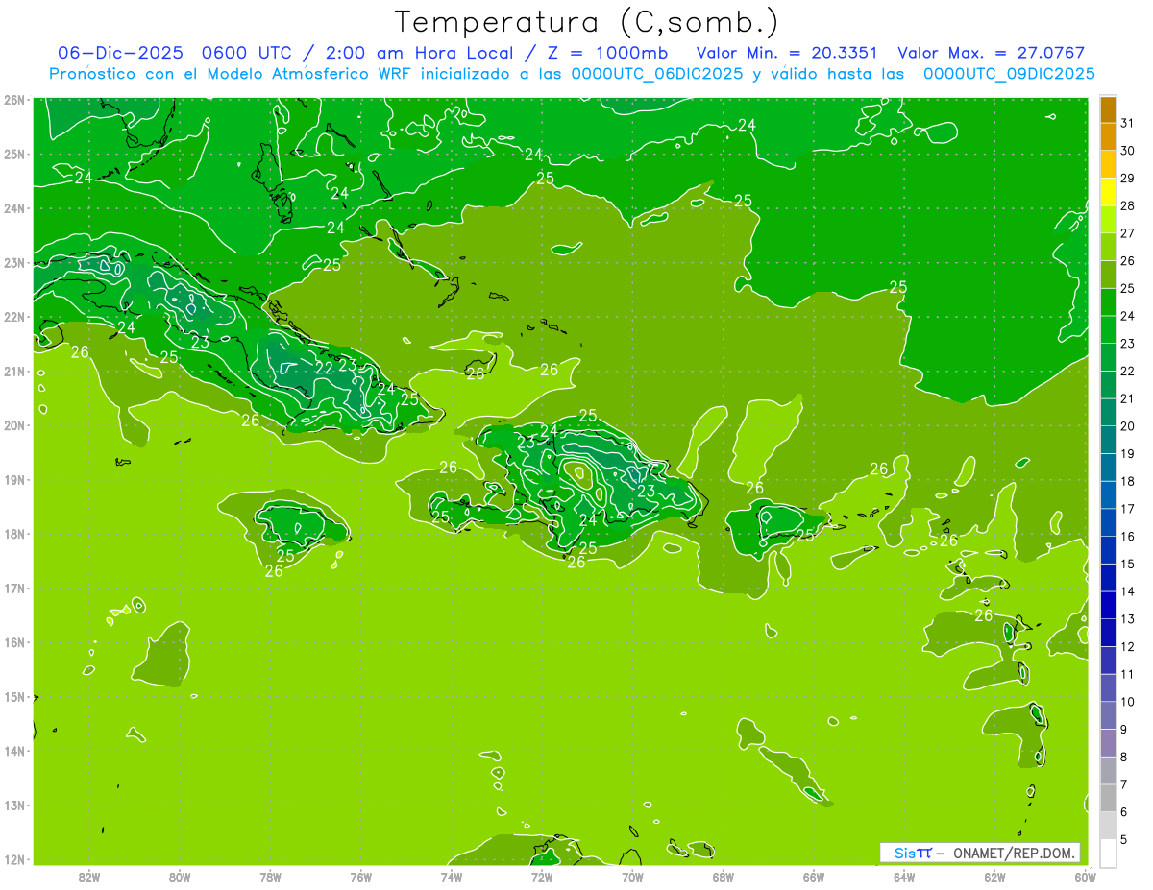Click the 62W longitude axis label
The width and height of the screenshot is (1153, 890).
994,877
